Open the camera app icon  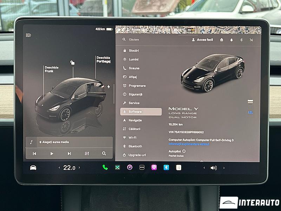pos(130,167)
